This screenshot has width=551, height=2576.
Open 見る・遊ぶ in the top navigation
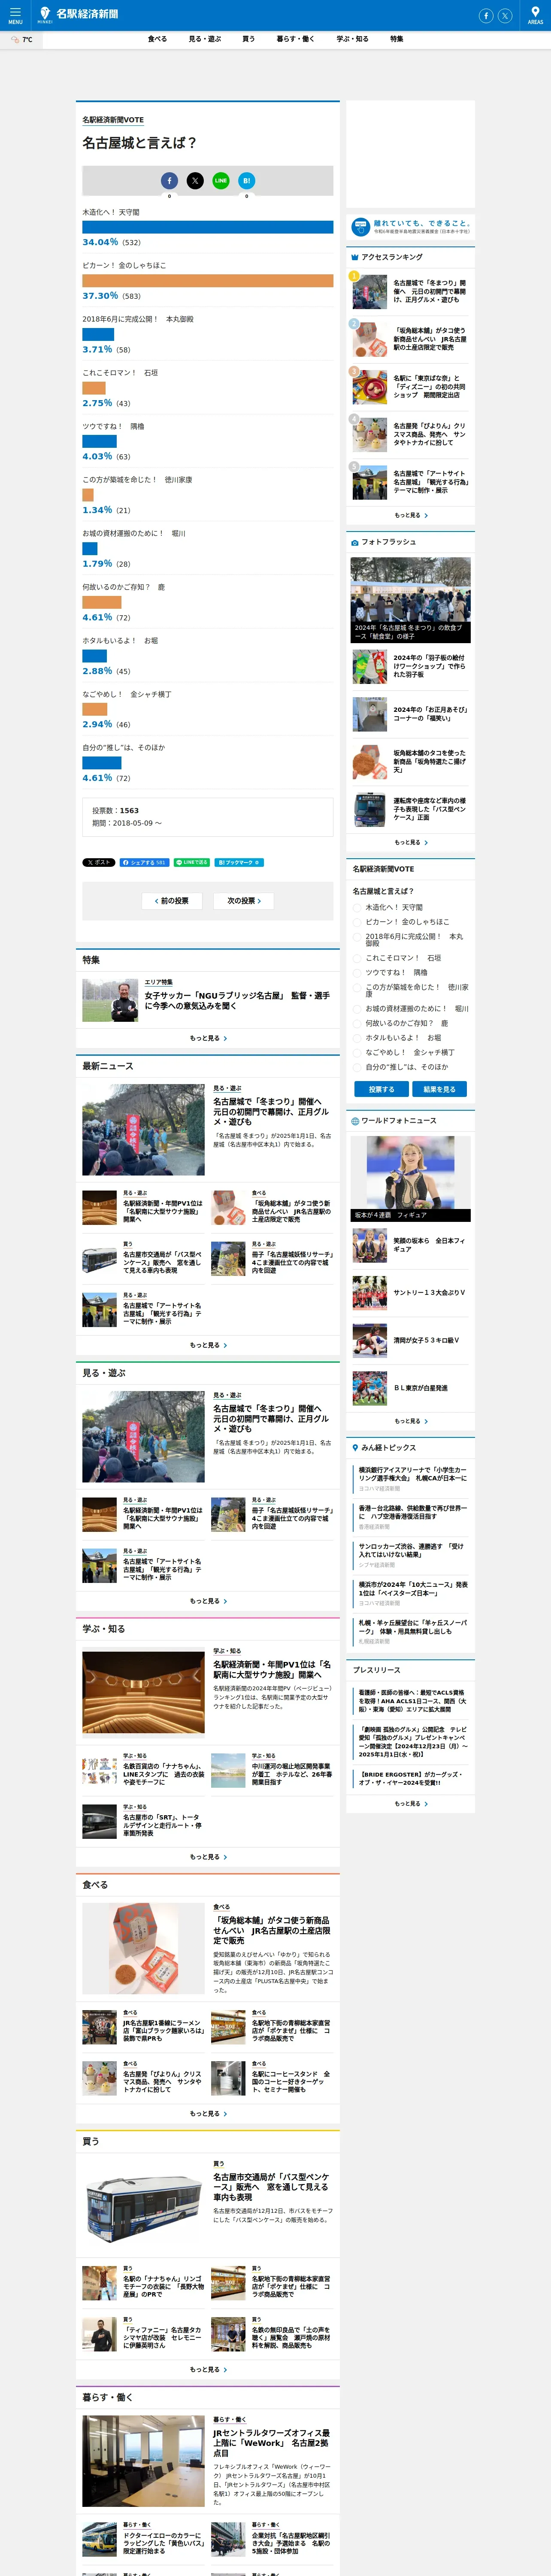coord(205,39)
